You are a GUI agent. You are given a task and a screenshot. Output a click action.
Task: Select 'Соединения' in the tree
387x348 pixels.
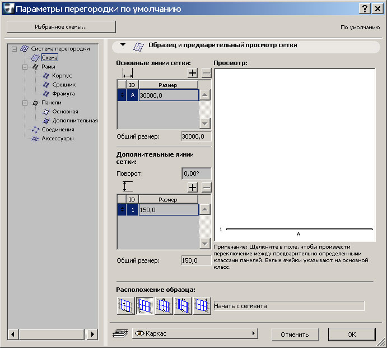[x=58, y=130]
